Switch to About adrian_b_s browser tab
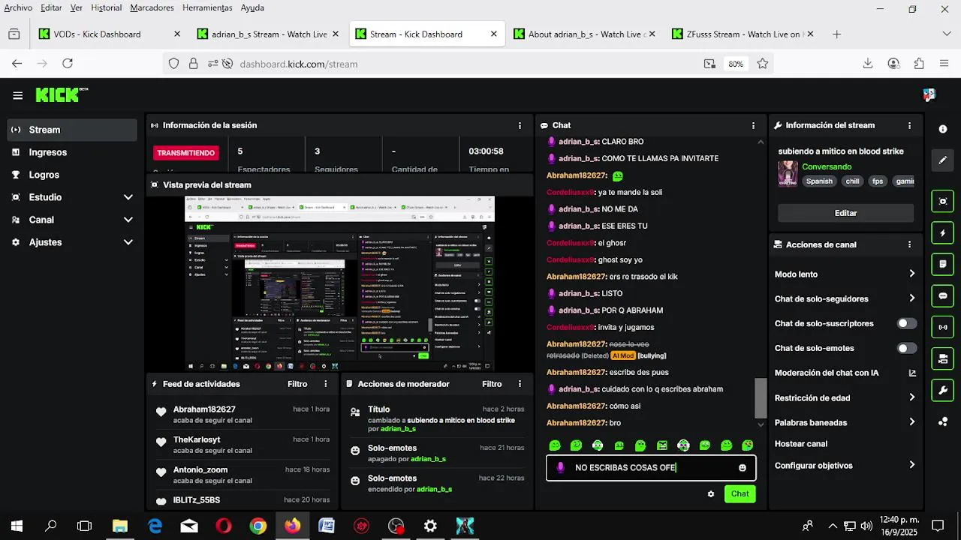 (x=584, y=34)
